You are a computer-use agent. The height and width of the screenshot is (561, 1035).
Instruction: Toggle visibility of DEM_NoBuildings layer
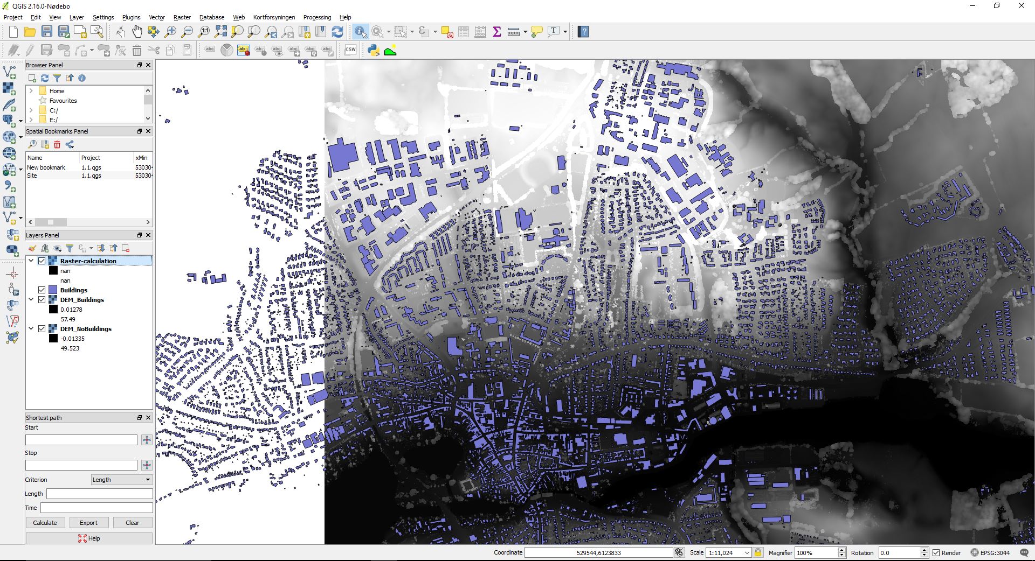(x=42, y=329)
